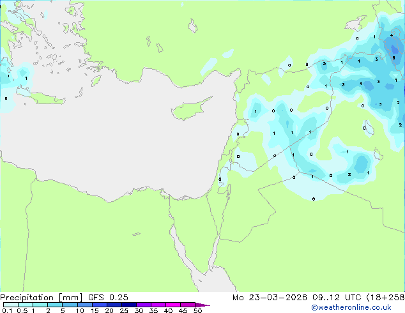
Task: Click the "Mo 23-03-2026" date text
Action: tap(270, 298)
